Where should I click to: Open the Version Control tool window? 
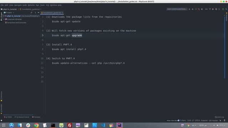(x=22, y=117)
